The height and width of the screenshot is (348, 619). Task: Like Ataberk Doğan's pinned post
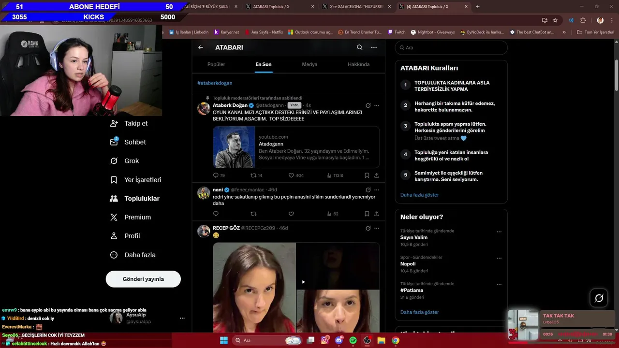pyautogui.click(x=291, y=175)
